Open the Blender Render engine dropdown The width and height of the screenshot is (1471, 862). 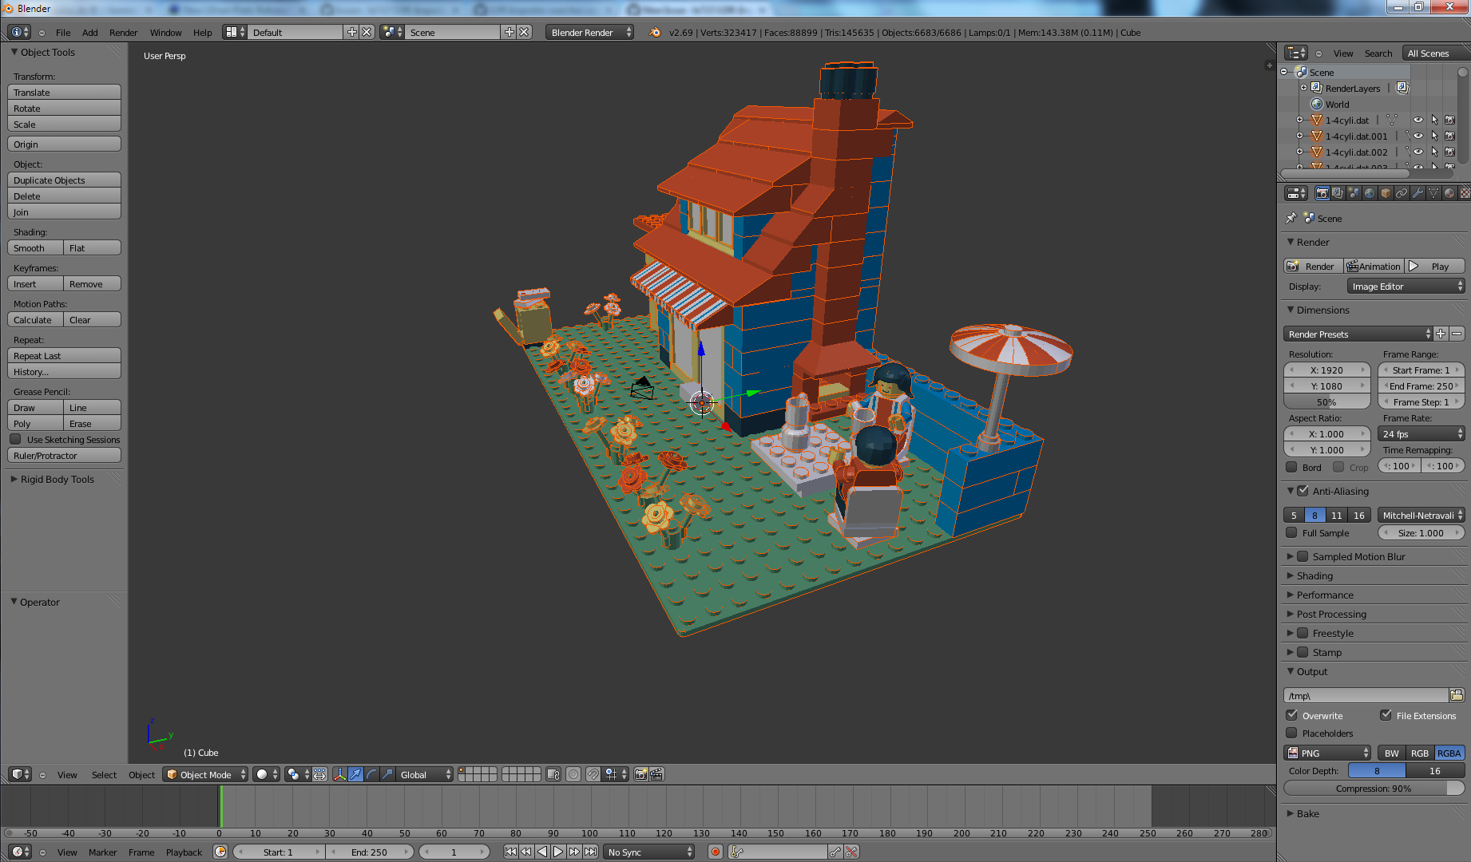click(590, 32)
